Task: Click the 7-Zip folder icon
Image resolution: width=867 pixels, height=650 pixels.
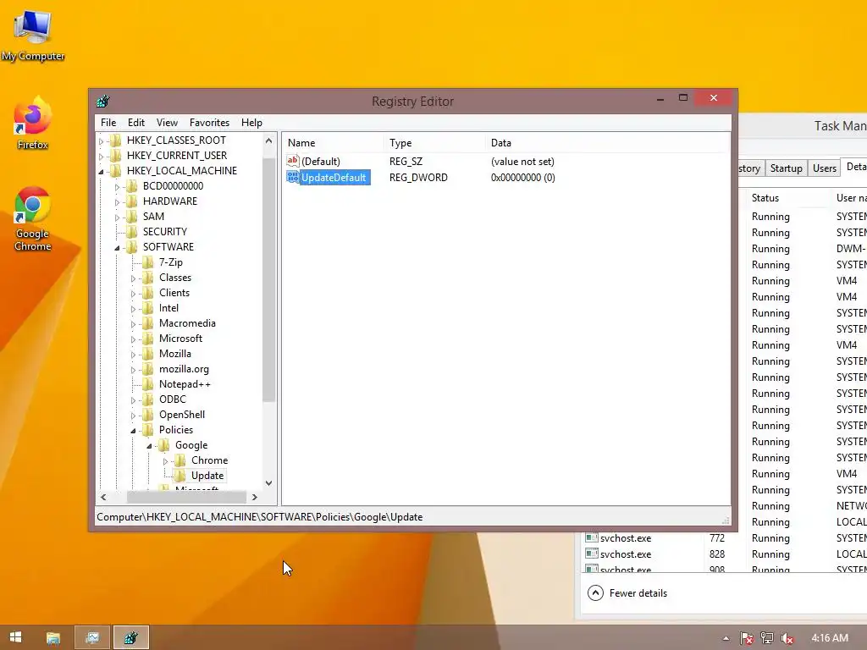Action: coord(148,262)
